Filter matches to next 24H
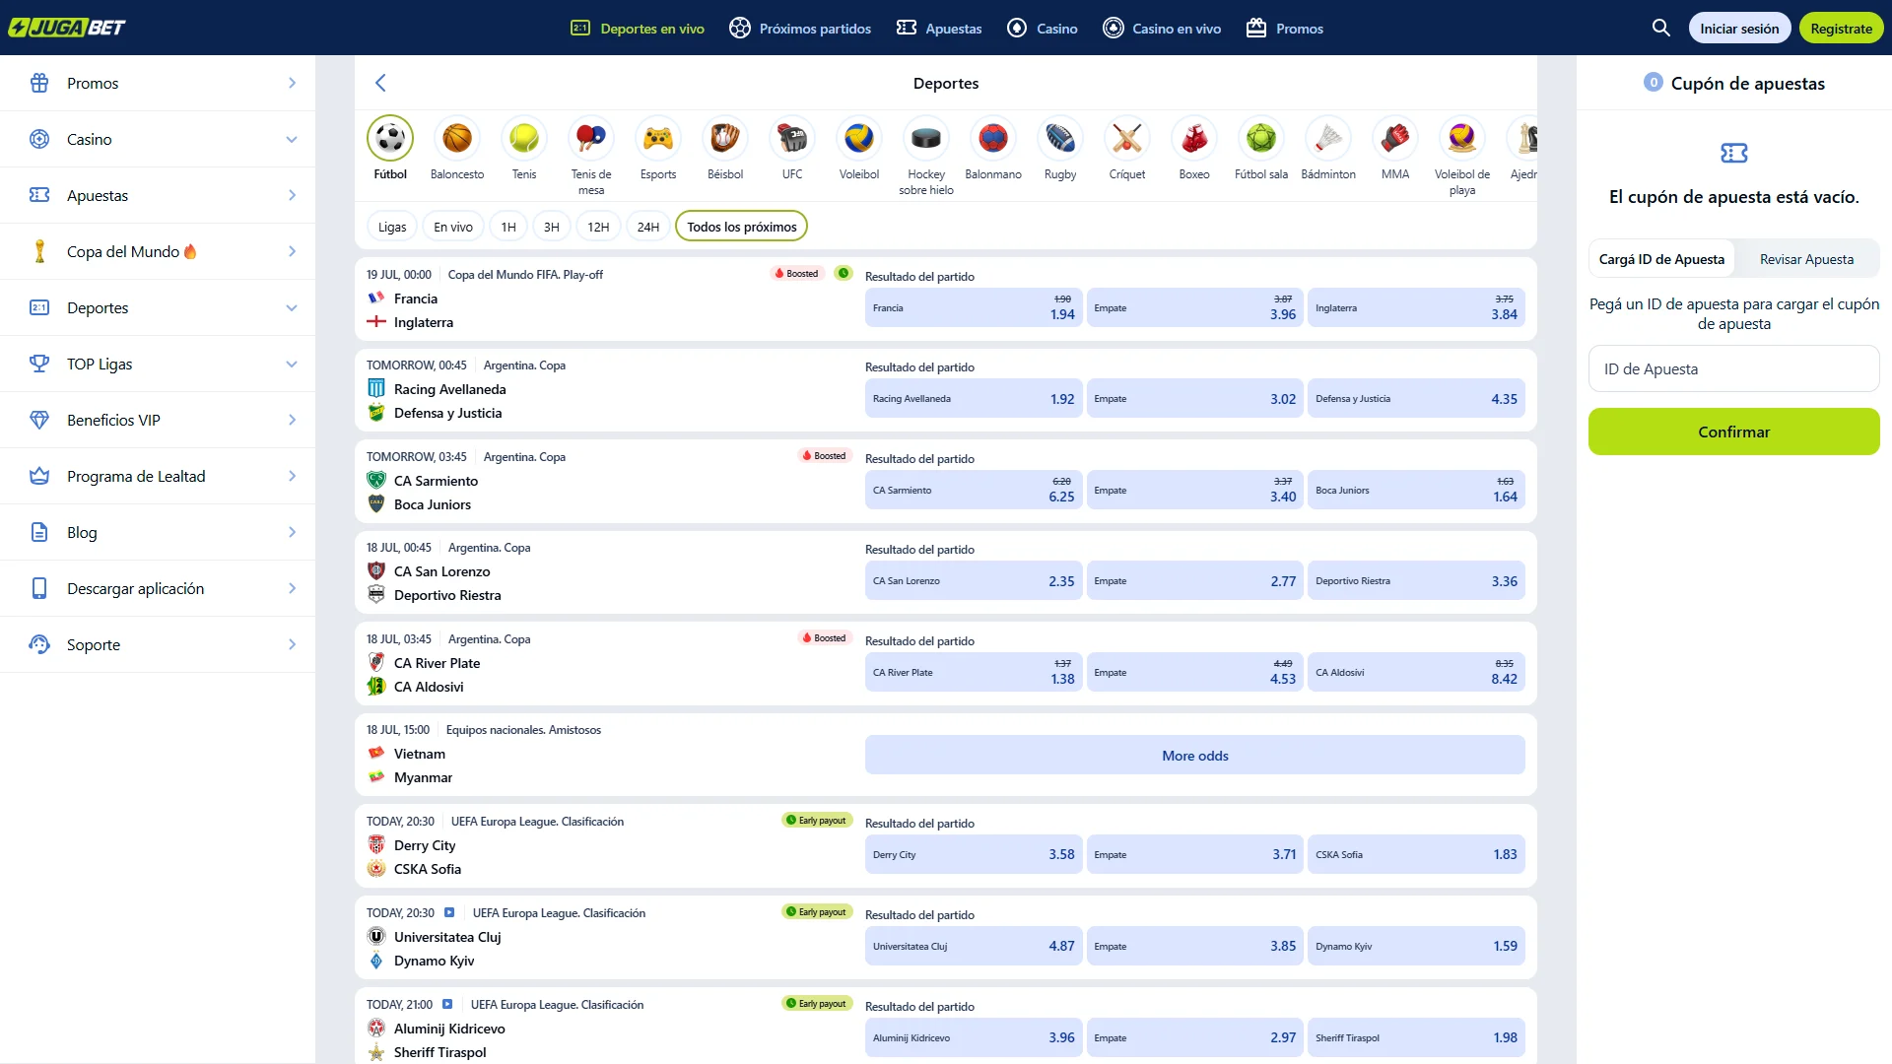The height and width of the screenshot is (1064, 1892). 648,227
